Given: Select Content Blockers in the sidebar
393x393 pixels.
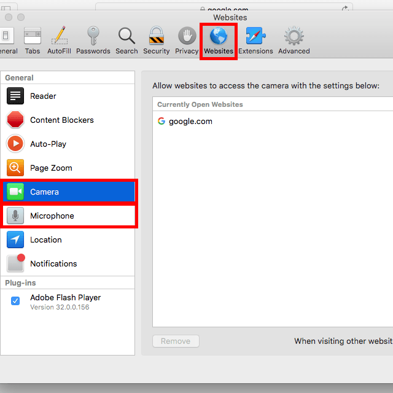Looking at the screenshot, I should click(x=68, y=120).
